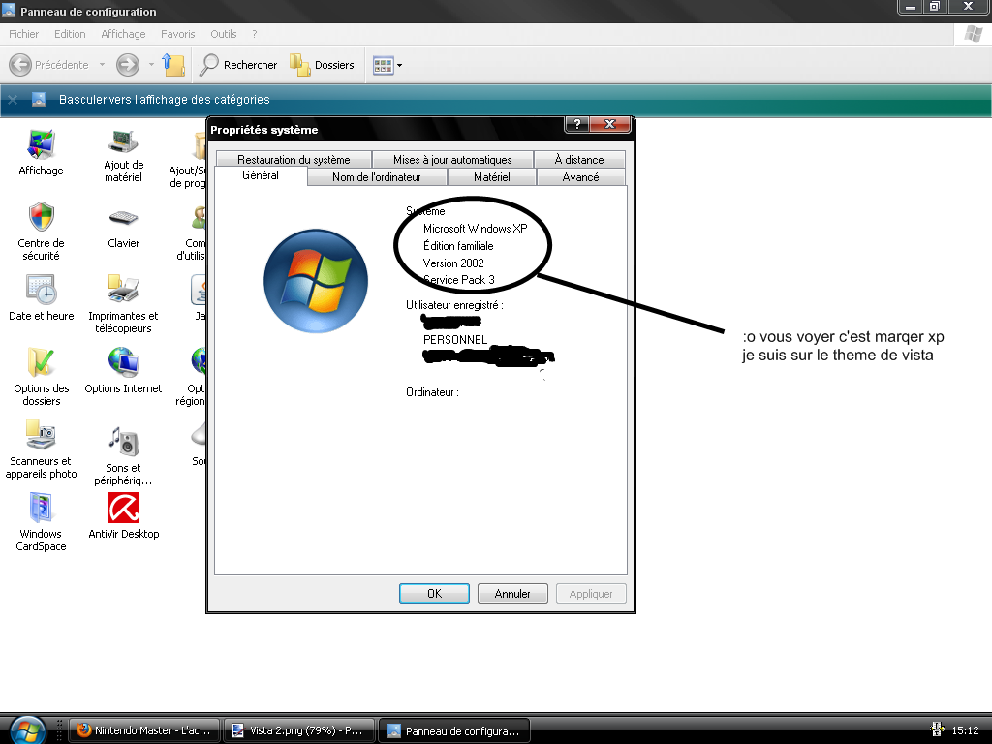Open Options Internet icon
The height and width of the screenshot is (744, 992).
click(x=123, y=370)
